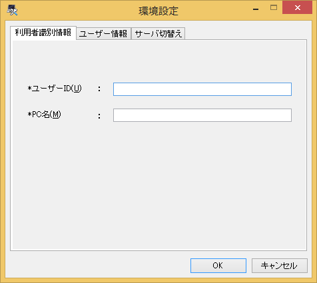Click blank panel area above the ユーザーID field
The width and height of the screenshot is (317, 283).
tap(158, 61)
